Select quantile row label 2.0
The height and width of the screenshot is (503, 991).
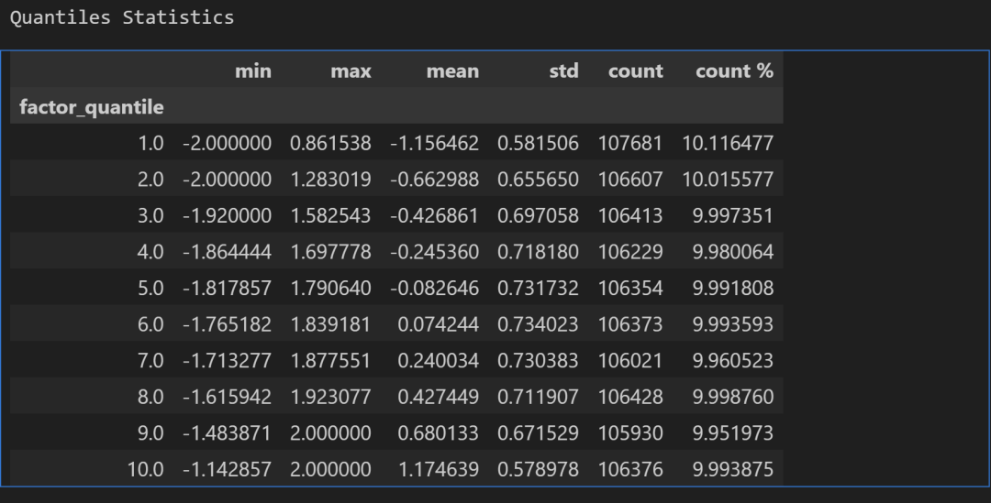pos(150,180)
